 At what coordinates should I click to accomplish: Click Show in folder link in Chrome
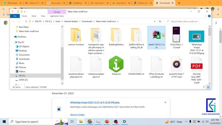(x=77, y=115)
